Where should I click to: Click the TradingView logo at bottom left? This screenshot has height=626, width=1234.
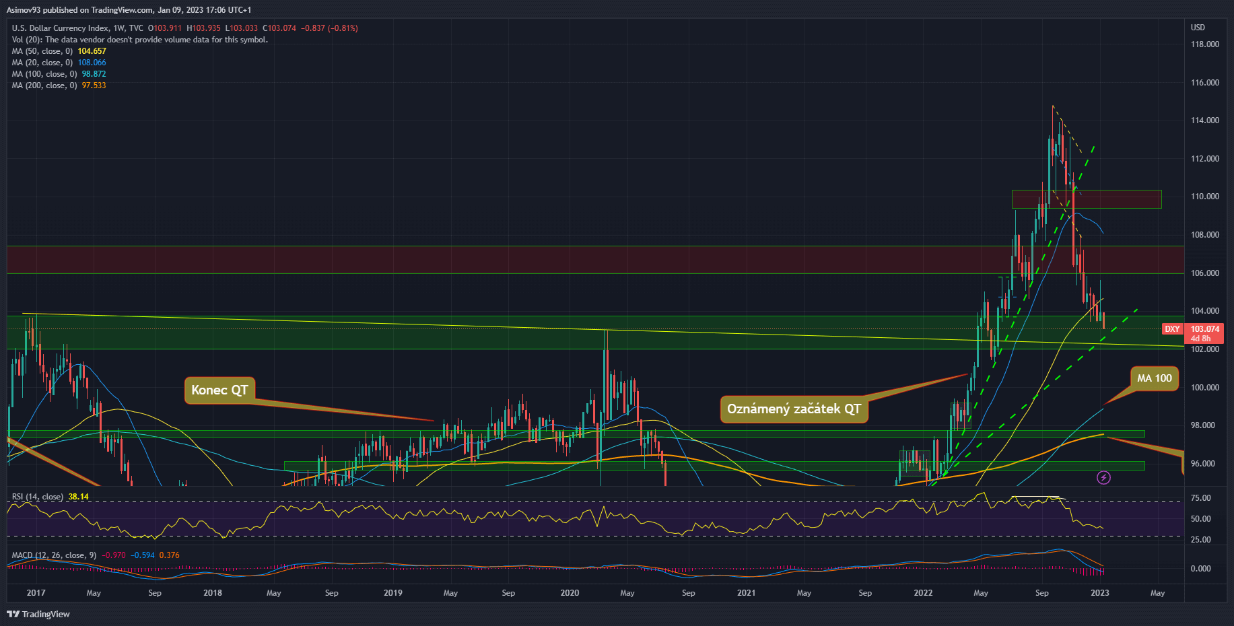pyautogui.click(x=38, y=614)
